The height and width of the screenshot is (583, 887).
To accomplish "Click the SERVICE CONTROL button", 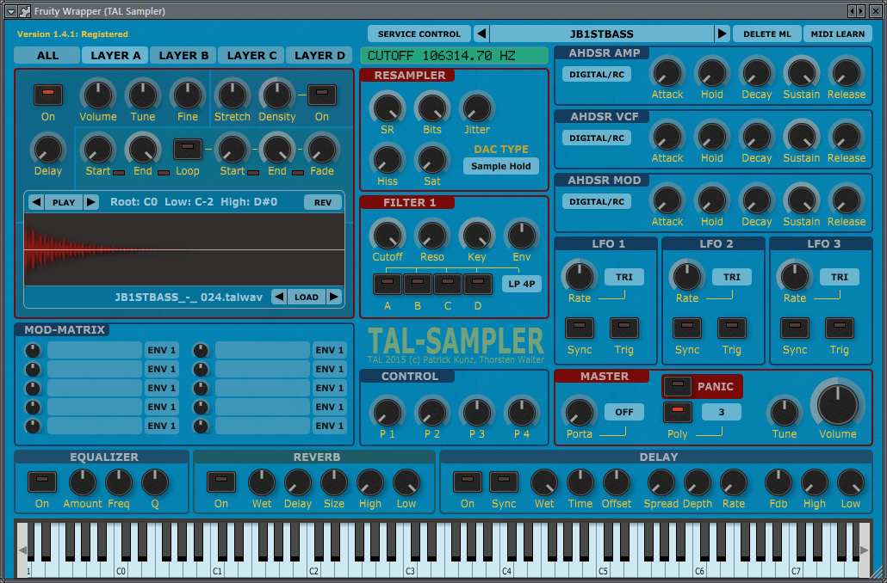I will pyautogui.click(x=419, y=34).
